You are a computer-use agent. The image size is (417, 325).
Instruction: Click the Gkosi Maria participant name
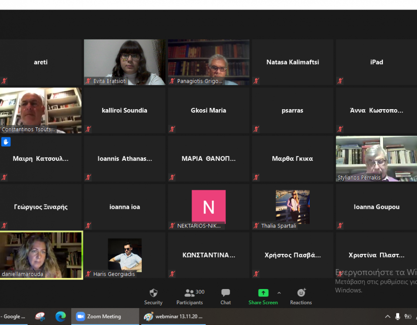[x=208, y=110]
